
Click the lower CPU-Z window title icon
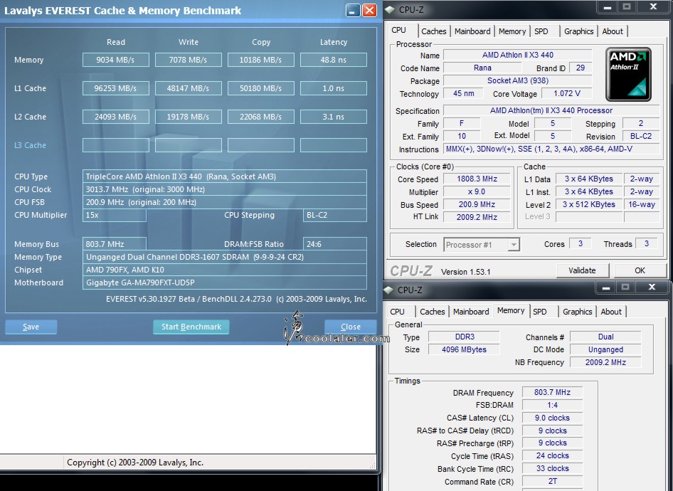(389, 290)
